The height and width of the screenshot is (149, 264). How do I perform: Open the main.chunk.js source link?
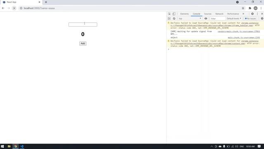(x=244, y=38)
